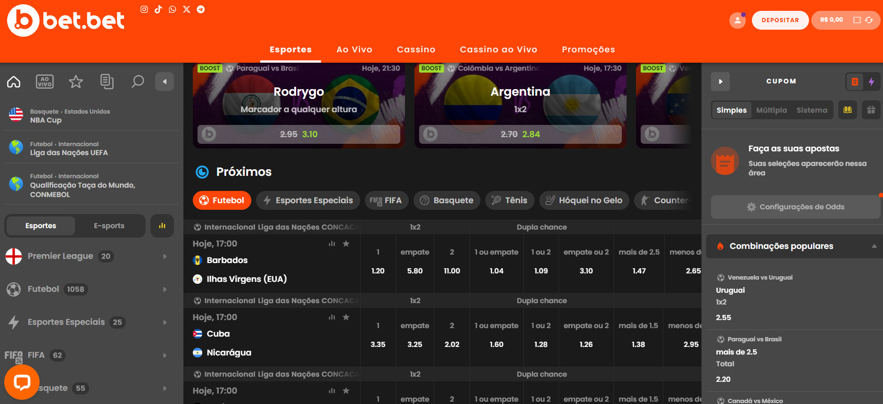883x404 pixels.
Task: Bet on Argentina boosted odds 2.84
Action: coord(520,134)
